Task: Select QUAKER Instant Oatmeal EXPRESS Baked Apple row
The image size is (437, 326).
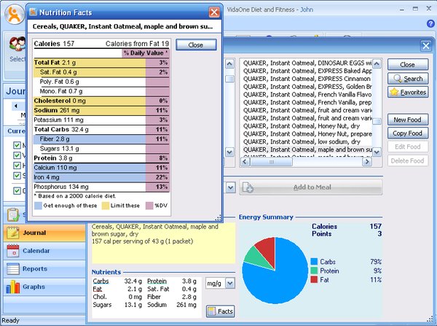Action: pyautogui.click(x=307, y=71)
